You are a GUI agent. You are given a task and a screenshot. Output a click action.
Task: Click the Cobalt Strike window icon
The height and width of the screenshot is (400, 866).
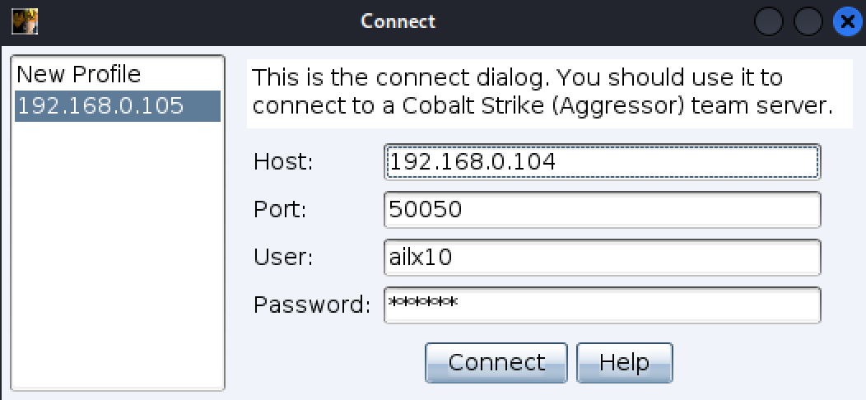25,21
